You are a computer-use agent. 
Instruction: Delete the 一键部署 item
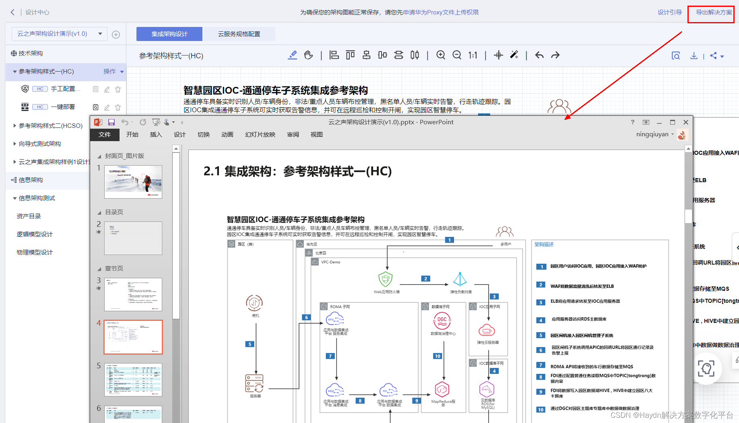(x=118, y=107)
